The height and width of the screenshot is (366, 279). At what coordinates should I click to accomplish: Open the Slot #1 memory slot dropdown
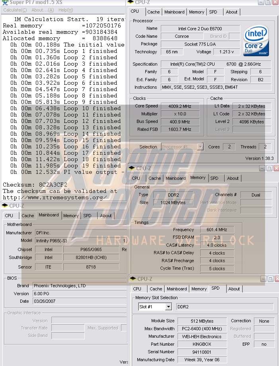(x=168, y=307)
